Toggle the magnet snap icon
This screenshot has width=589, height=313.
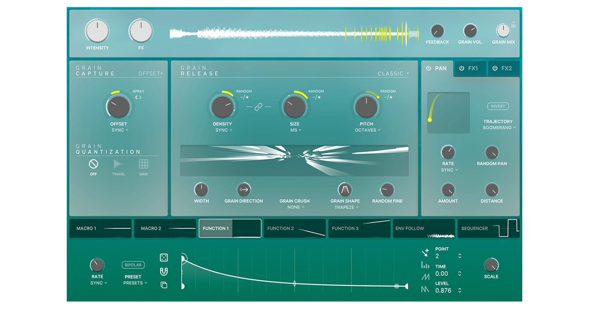click(x=163, y=271)
